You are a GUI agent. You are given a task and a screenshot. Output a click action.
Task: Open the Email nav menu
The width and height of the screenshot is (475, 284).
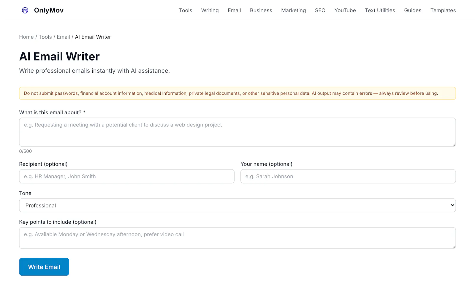coord(234,10)
